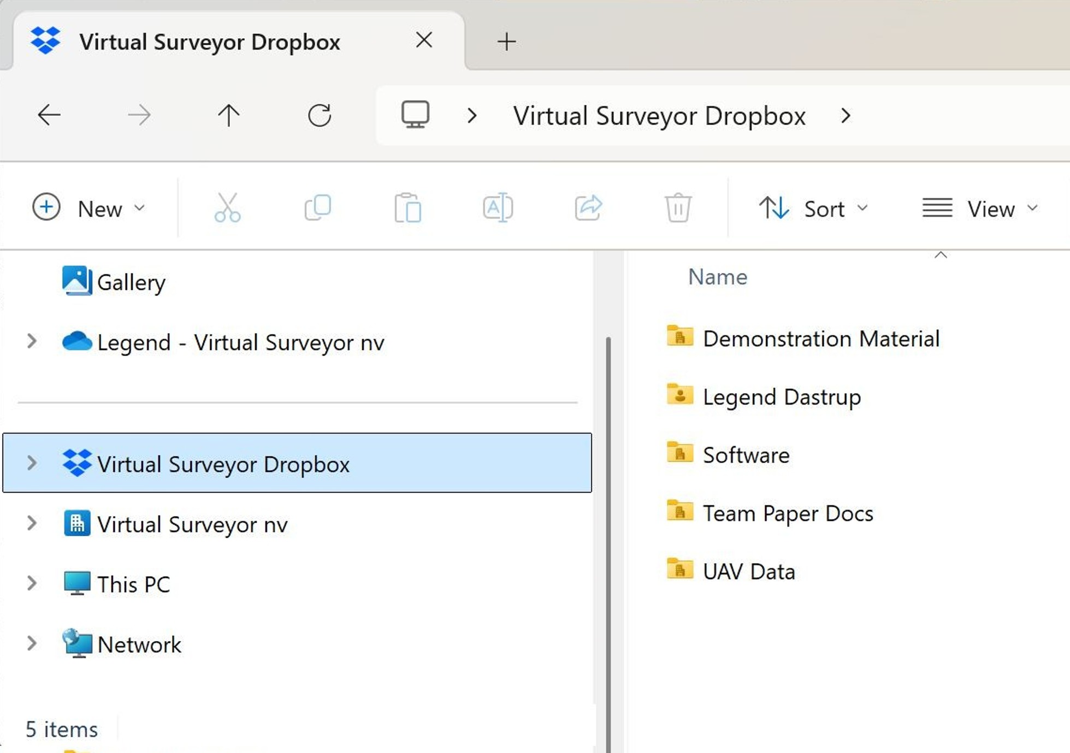This screenshot has width=1070, height=753.
Task: Select Gallery in the navigation pane
Action: pyautogui.click(x=131, y=282)
